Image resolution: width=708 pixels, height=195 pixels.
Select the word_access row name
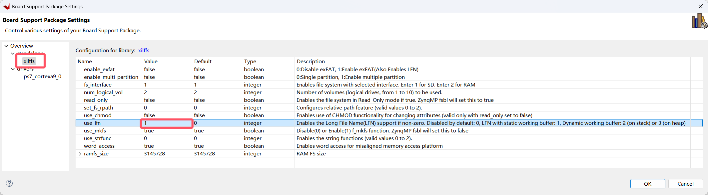(x=99, y=146)
